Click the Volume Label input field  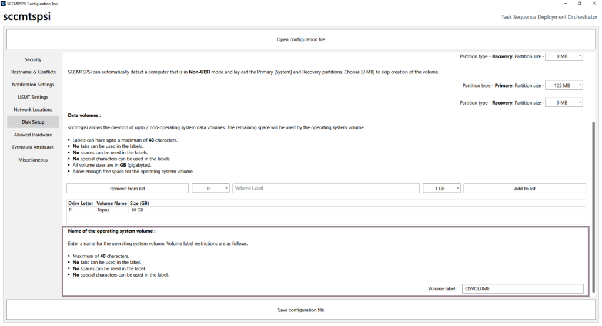[x=326, y=189]
